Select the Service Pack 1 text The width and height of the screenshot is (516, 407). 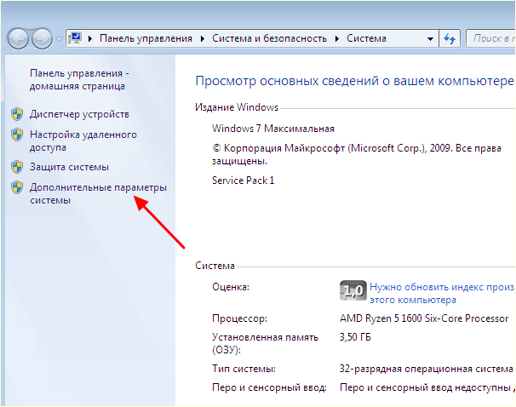(x=243, y=181)
